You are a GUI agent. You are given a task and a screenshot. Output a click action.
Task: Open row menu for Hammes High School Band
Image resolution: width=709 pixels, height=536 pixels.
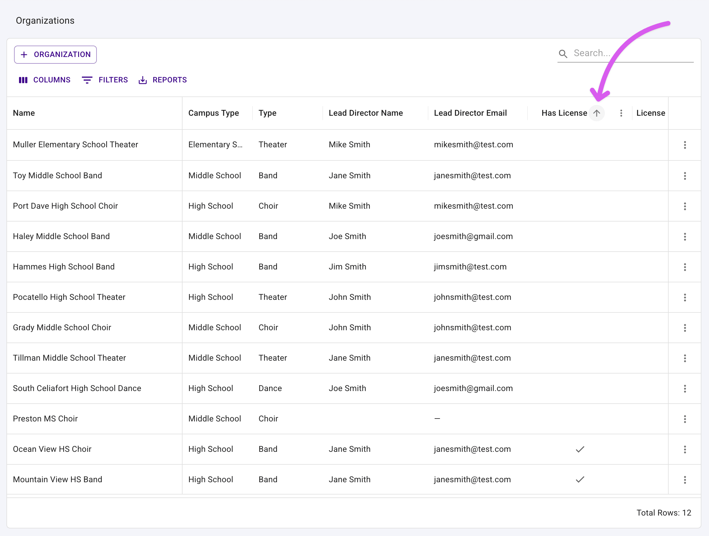[x=685, y=267]
